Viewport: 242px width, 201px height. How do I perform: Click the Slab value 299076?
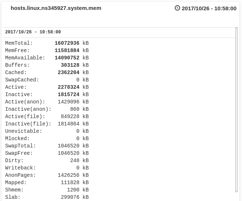[70, 197]
